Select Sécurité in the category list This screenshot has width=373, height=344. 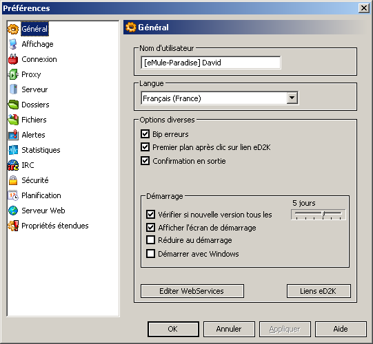[35, 180]
